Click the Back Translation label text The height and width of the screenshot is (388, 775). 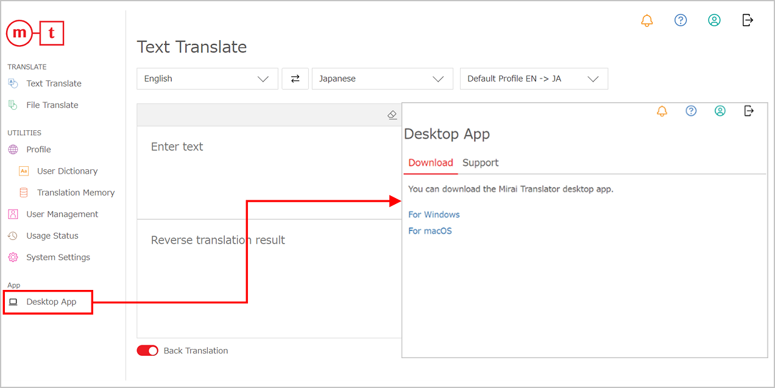click(196, 351)
